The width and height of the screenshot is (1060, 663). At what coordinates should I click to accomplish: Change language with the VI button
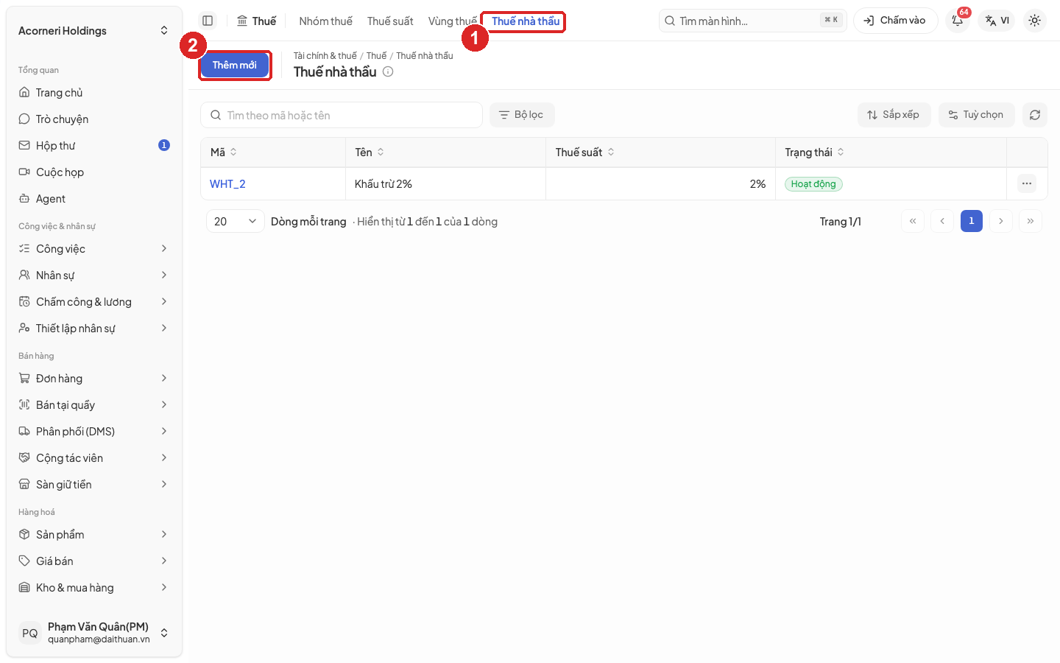point(997,21)
